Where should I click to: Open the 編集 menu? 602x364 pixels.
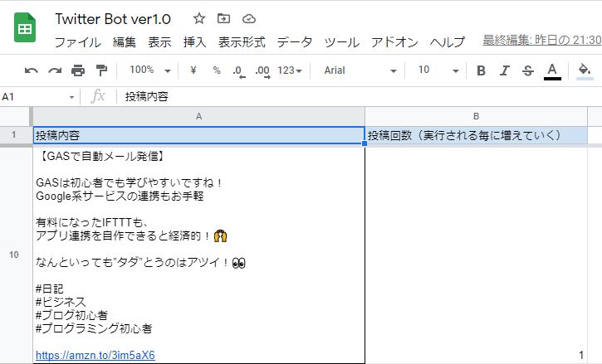click(125, 41)
